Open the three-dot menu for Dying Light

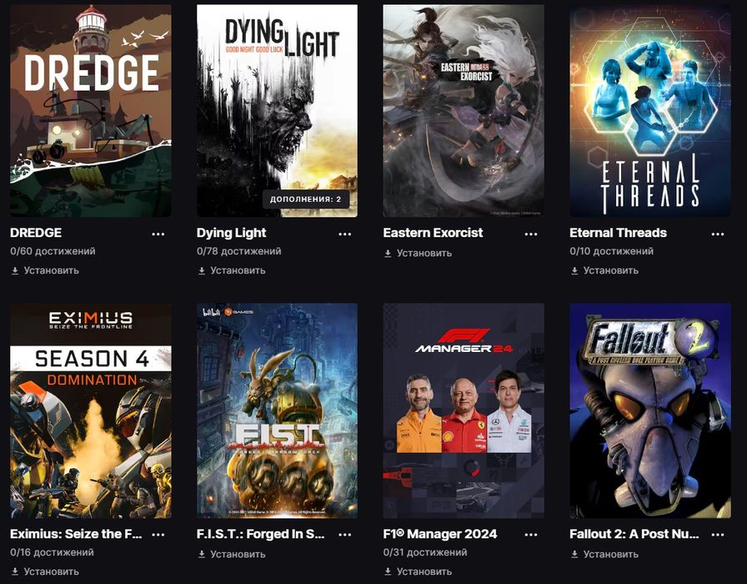point(344,234)
